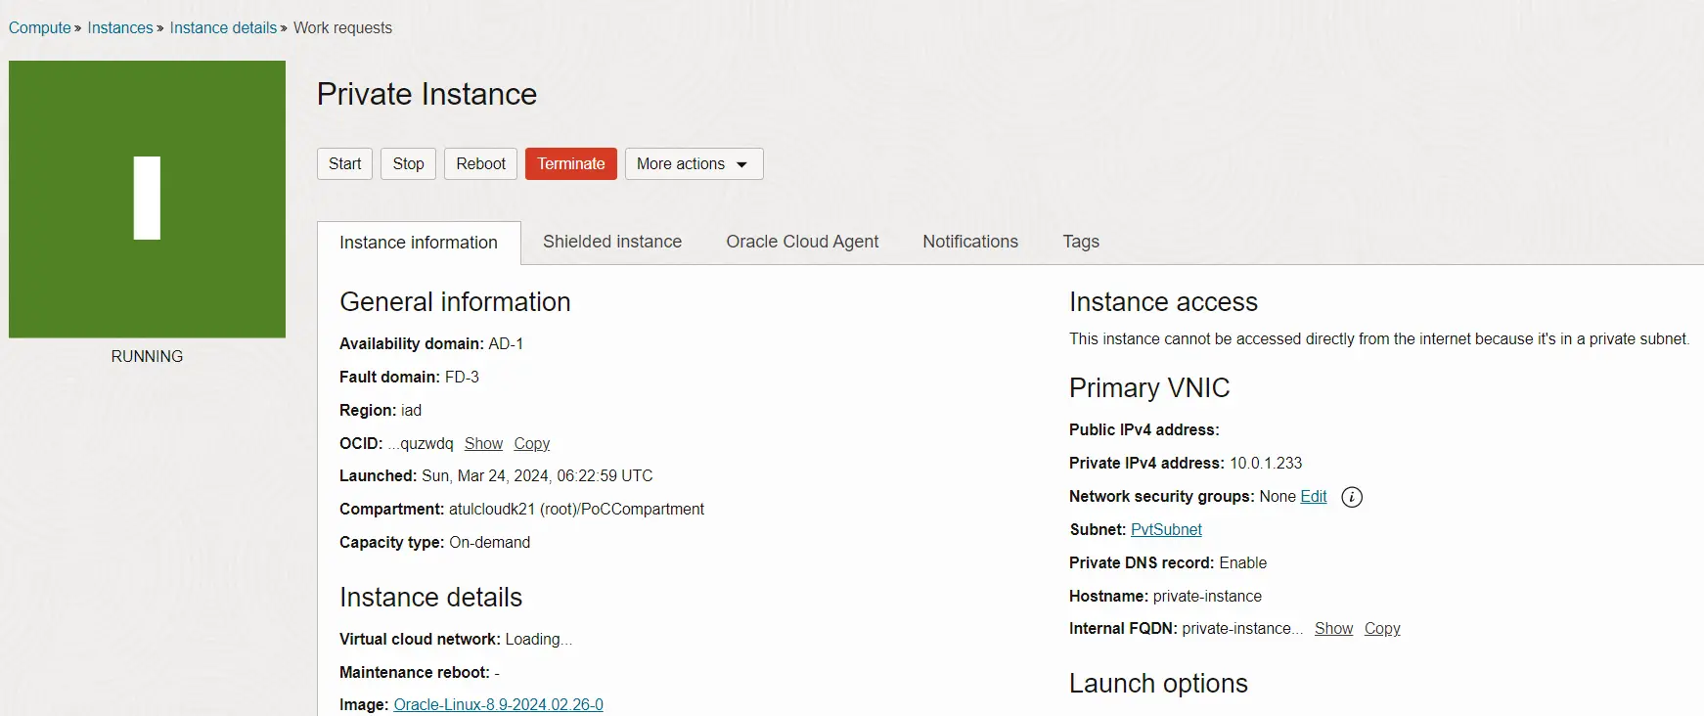Open the Oracle-Linux-8.9 image link
1704x716 pixels.
[498, 705]
